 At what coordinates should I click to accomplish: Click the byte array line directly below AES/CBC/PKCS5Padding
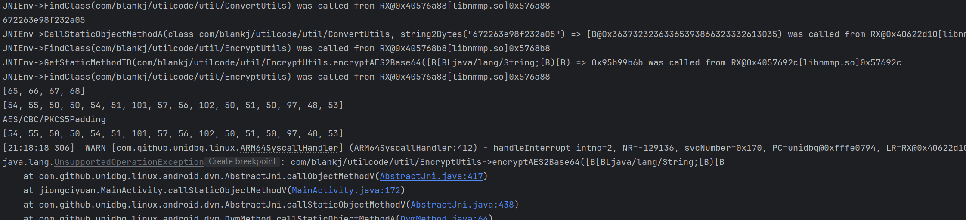173,133
